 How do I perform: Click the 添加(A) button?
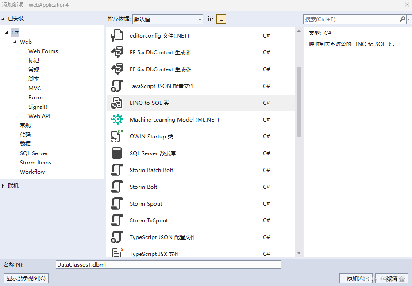point(356,278)
